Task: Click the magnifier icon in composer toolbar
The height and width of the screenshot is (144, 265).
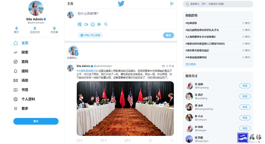Action: pyautogui.click(x=106, y=24)
